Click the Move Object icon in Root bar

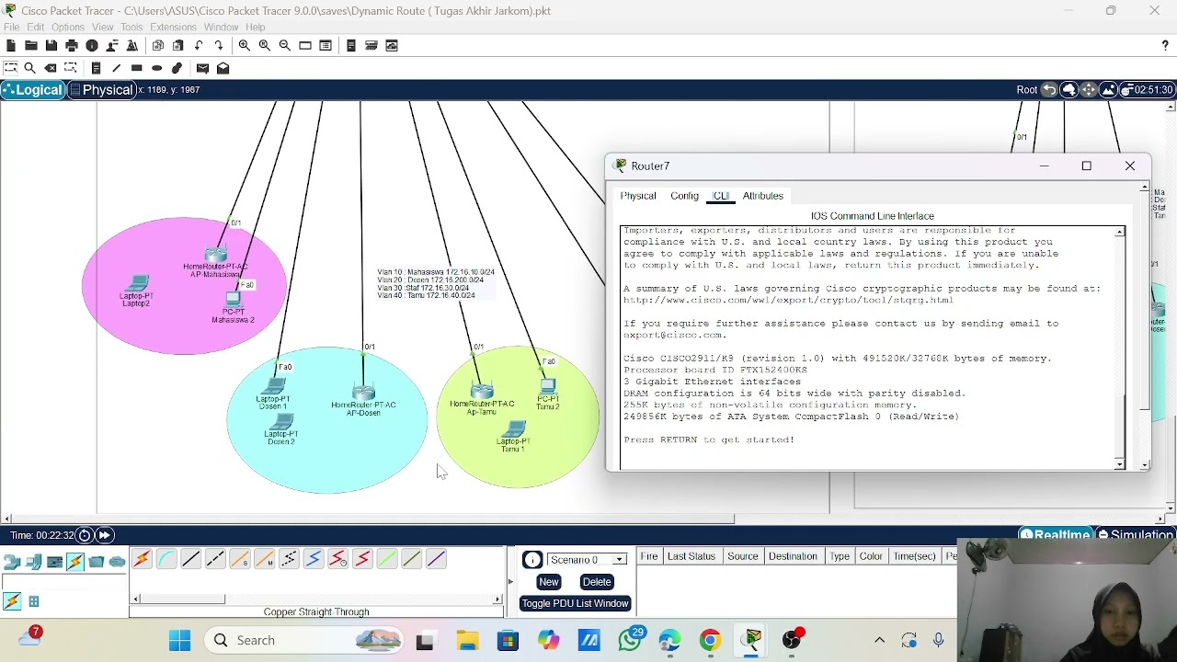(1089, 89)
